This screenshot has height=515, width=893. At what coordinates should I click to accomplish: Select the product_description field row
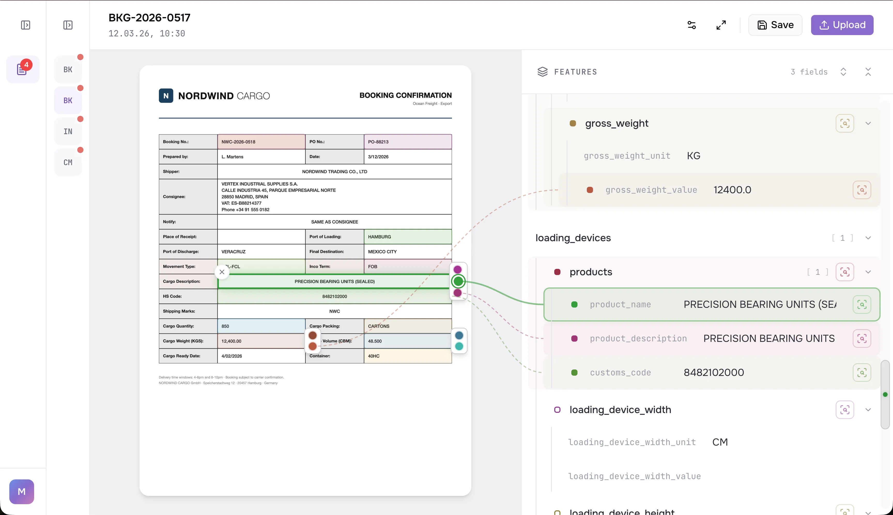point(712,339)
